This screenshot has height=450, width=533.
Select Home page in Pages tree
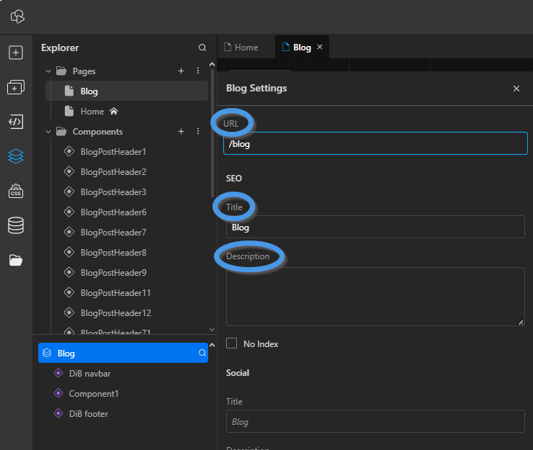[x=127, y=111]
